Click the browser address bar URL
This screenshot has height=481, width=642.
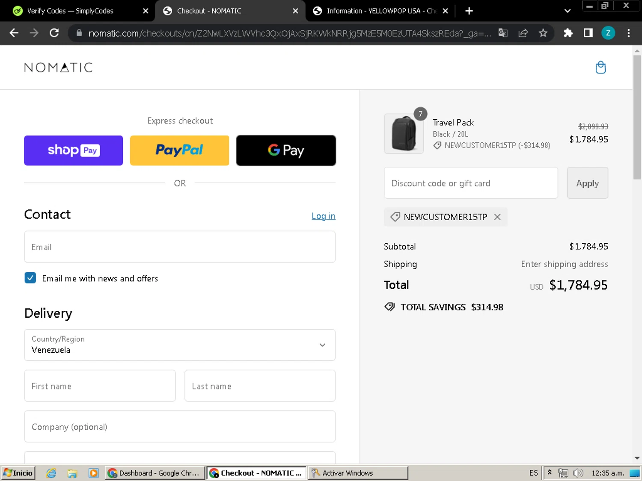(289, 33)
